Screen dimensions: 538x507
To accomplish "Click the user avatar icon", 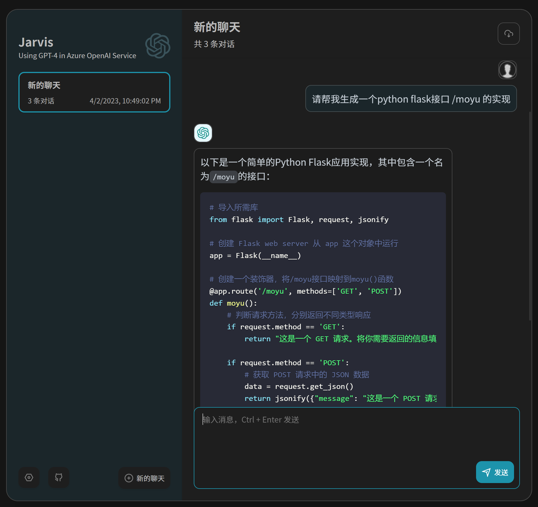I will (x=507, y=70).
